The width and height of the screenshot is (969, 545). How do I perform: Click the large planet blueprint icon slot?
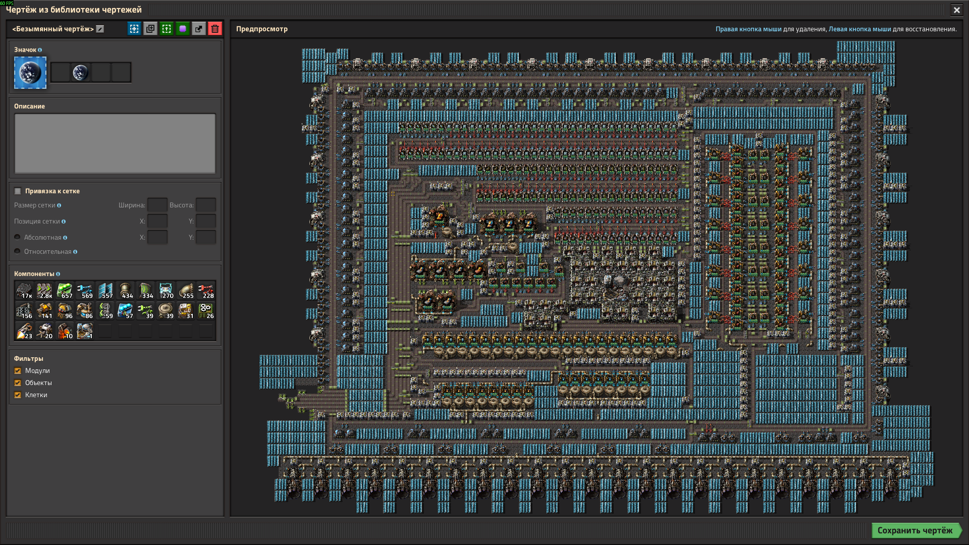[30, 73]
